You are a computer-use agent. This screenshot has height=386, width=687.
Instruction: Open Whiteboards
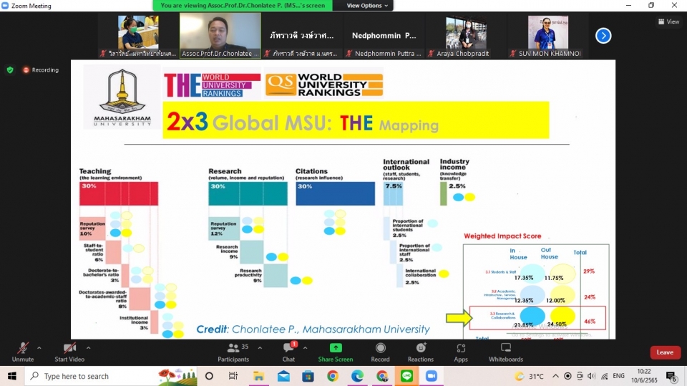[506, 352]
